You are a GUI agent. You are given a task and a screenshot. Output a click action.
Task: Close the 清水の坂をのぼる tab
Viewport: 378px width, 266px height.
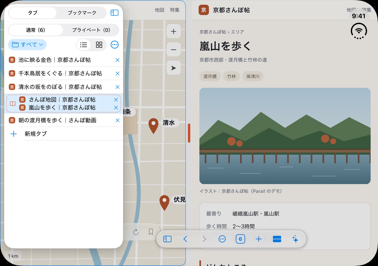click(x=117, y=87)
